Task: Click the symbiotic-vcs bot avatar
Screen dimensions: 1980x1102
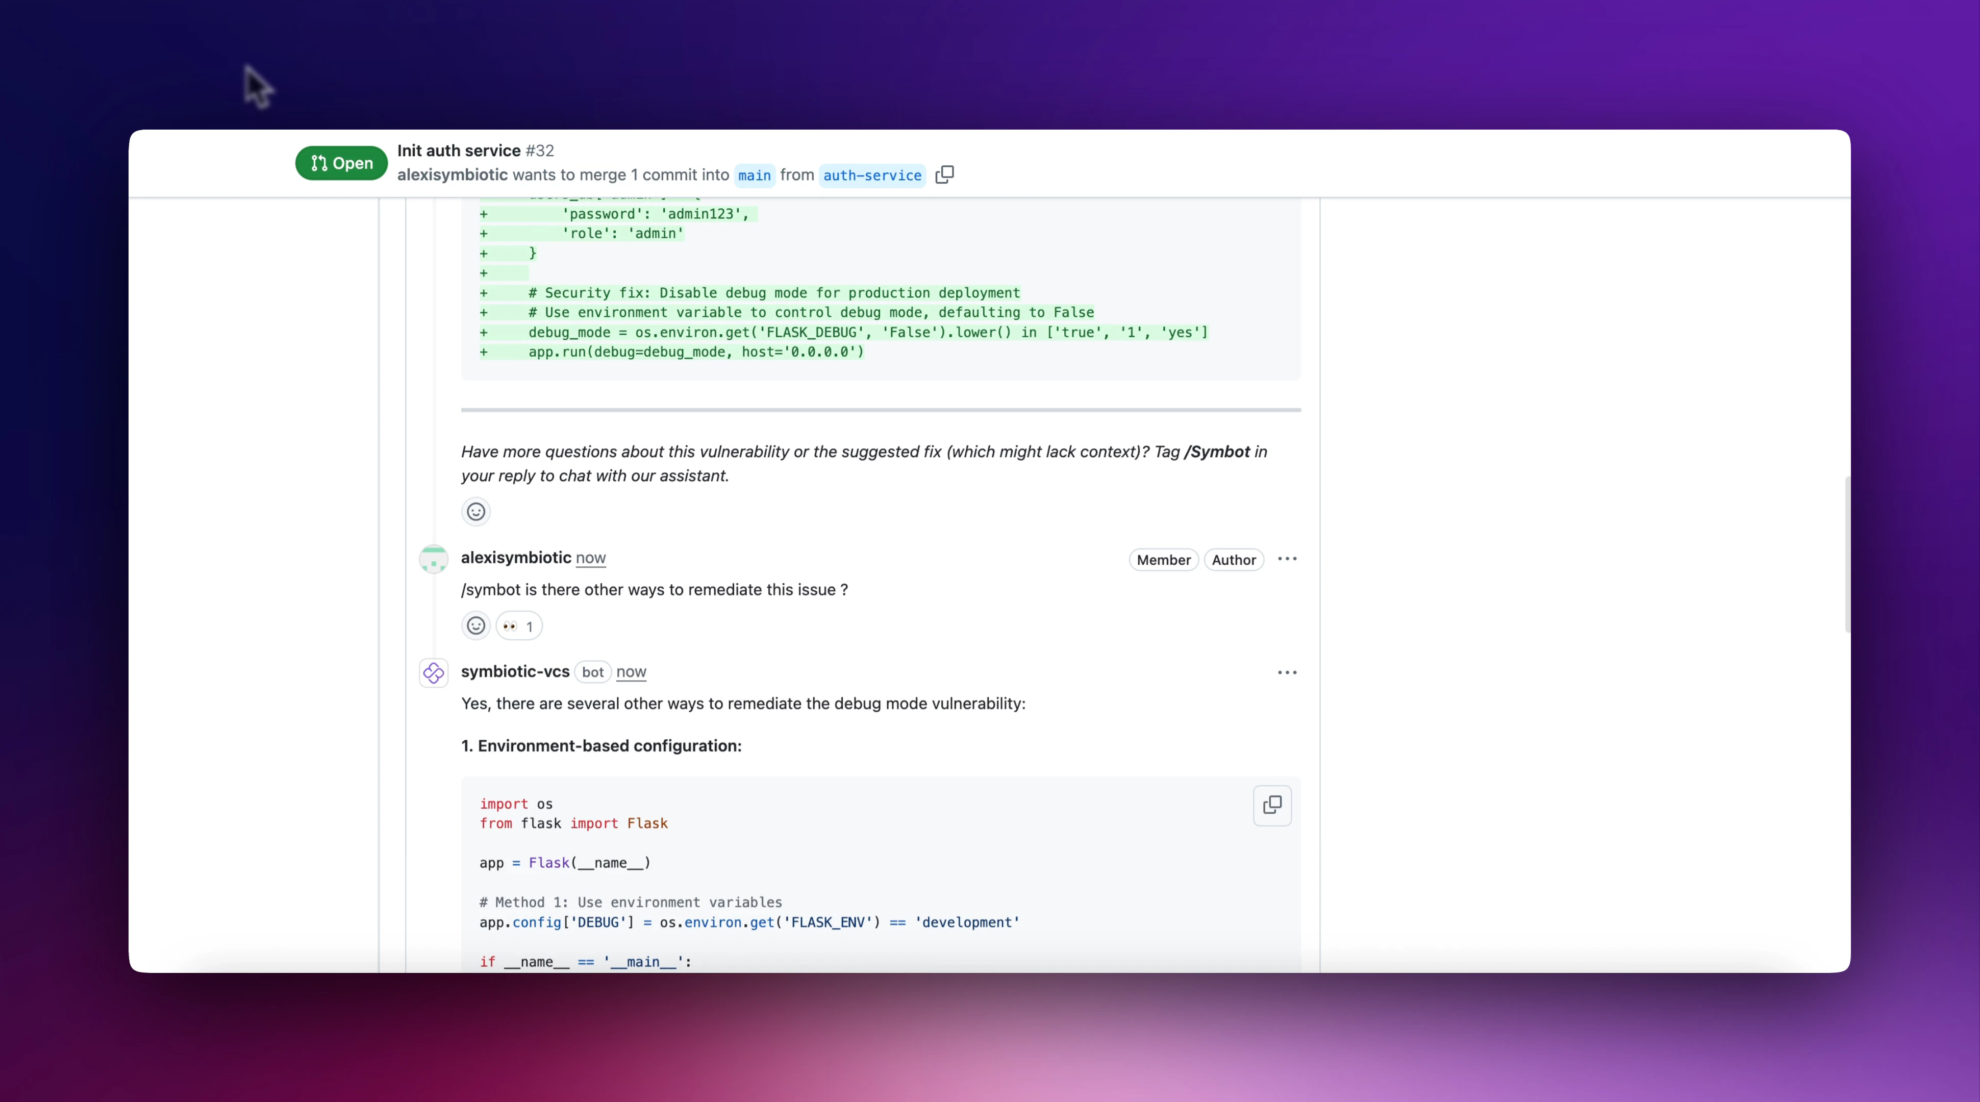Action: 434,672
